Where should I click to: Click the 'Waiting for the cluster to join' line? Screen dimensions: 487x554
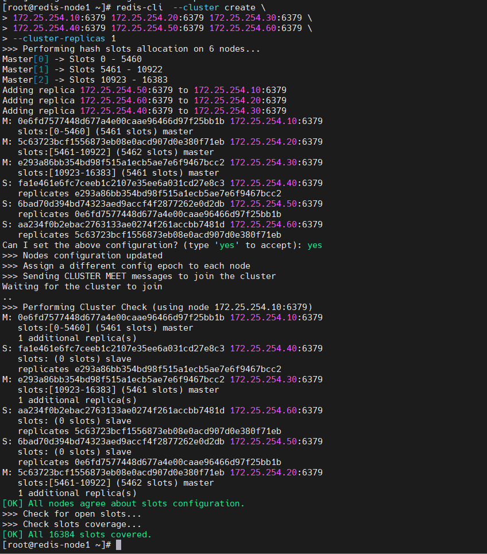coord(82,286)
